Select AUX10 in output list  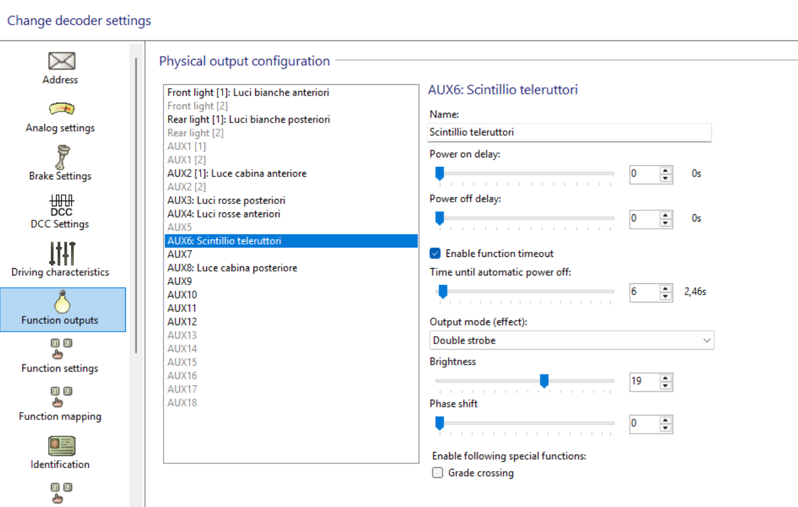pos(291,295)
